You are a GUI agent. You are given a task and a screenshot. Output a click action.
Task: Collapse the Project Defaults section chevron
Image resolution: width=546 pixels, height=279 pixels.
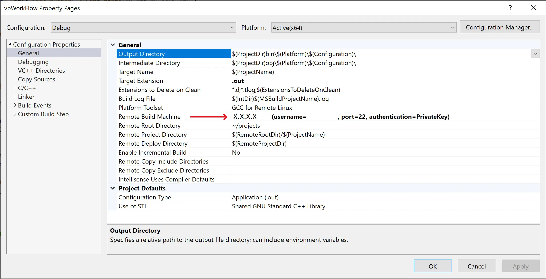coord(113,188)
